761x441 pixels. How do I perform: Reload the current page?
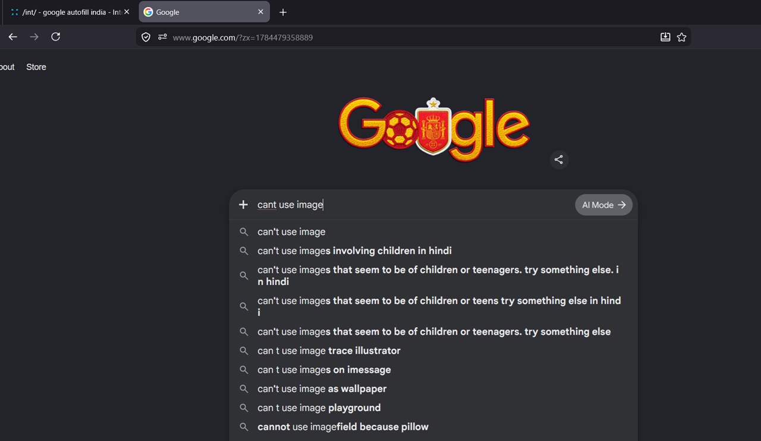55,37
